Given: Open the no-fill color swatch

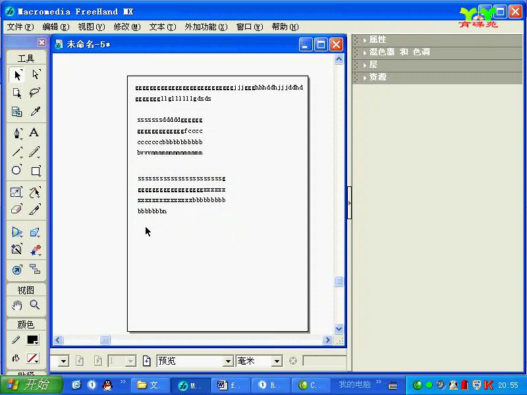Looking at the screenshot, I should (33, 358).
